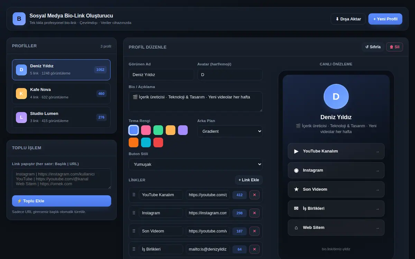Click the 412 click count badge
Screen dimensions: 415x259
[240, 195]
